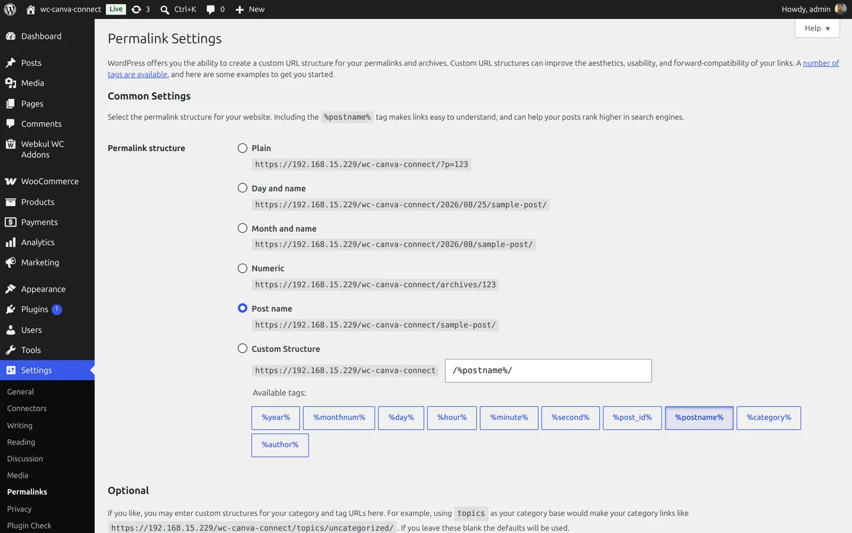Image resolution: width=852 pixels, height=533 pixels.
Task: Open Plugin Check submenu item
Action: (x=29, y=525)
